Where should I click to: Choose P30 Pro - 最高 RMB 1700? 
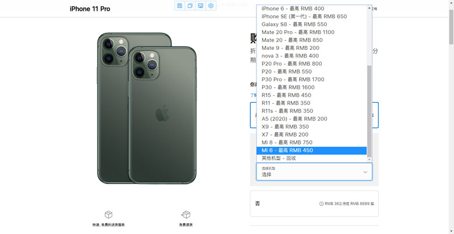click(312, 79)
